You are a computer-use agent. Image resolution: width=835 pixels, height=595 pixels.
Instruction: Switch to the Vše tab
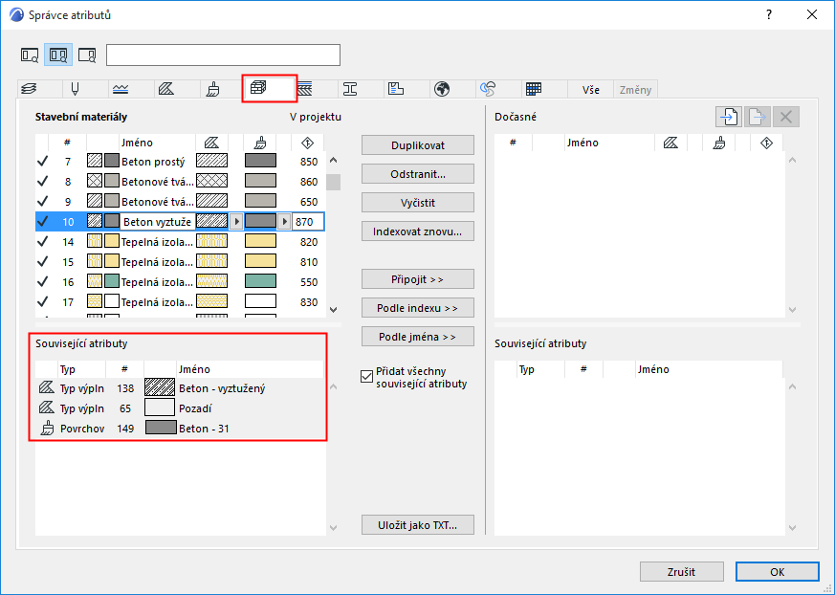590,90
